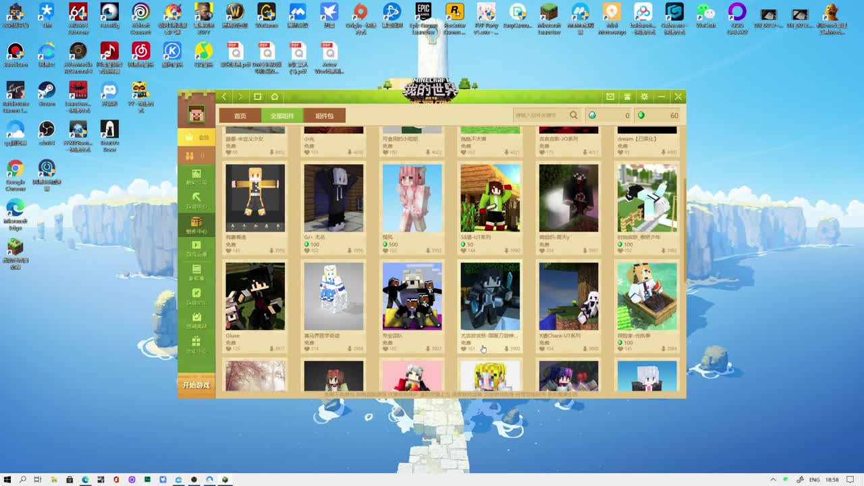Viewport: 864px width, 486px height.
Task: Open the AIDA64 Extreme desktop shortcut
Action: 78,18
